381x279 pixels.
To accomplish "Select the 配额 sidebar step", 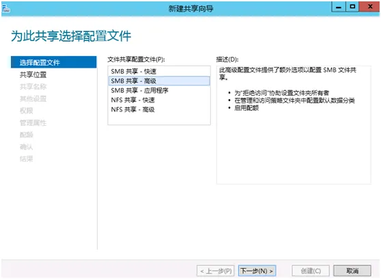I will click(26, 135).
